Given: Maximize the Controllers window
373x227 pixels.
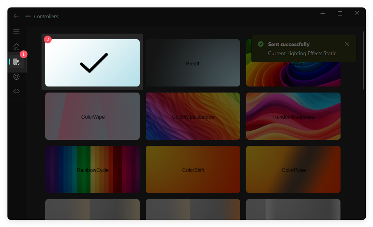Looking at the screenshot, I should click(340, 13).
